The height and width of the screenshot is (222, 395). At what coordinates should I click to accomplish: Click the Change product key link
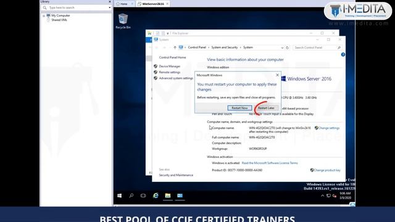coord(327,170)
